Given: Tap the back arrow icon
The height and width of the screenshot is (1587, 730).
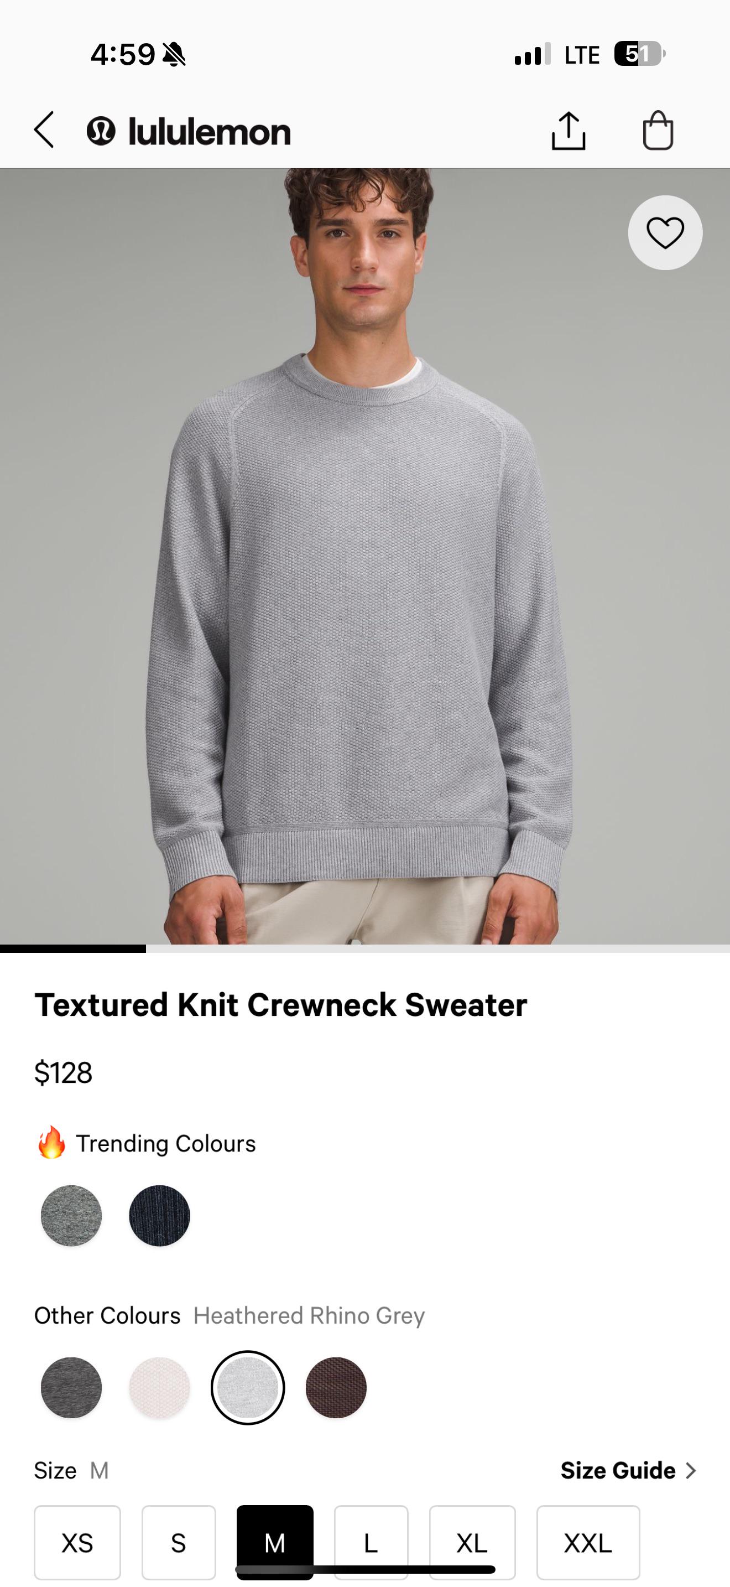Looking at the screenshot, I should click(x=44, y=130).
